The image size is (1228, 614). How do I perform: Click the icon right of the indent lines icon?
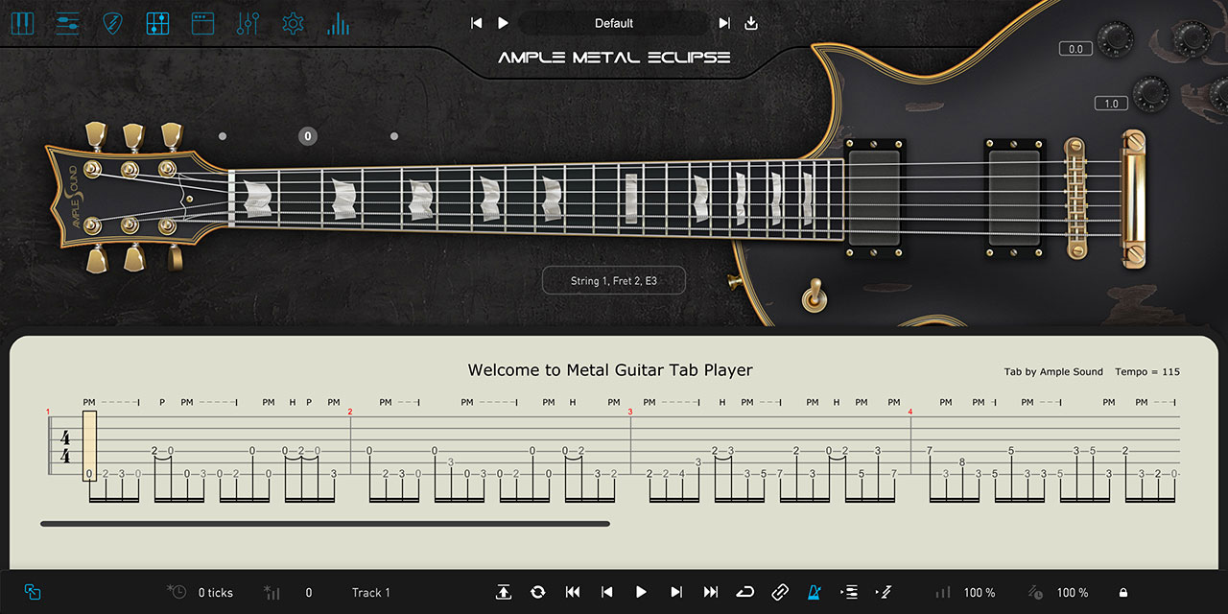884,592
